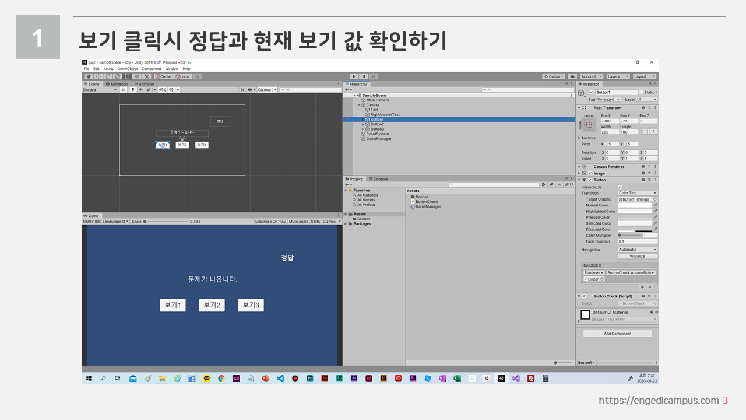Viewport: 746px width, 420px height.
Task: Open the Account dropdown
Action: pyautogui.click(x=591, y=76)
